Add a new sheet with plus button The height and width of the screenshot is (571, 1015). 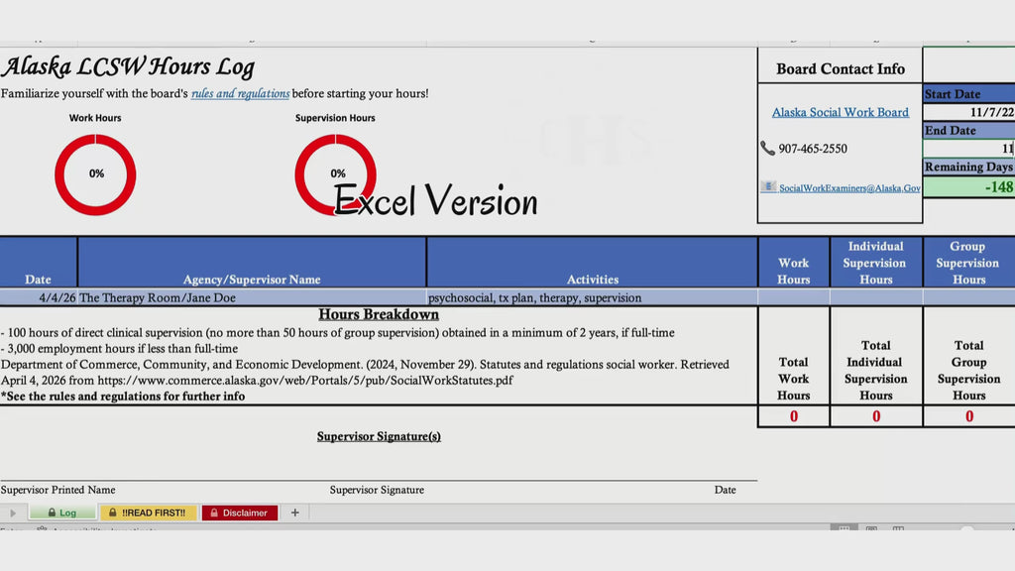click(x=294, y=513)
